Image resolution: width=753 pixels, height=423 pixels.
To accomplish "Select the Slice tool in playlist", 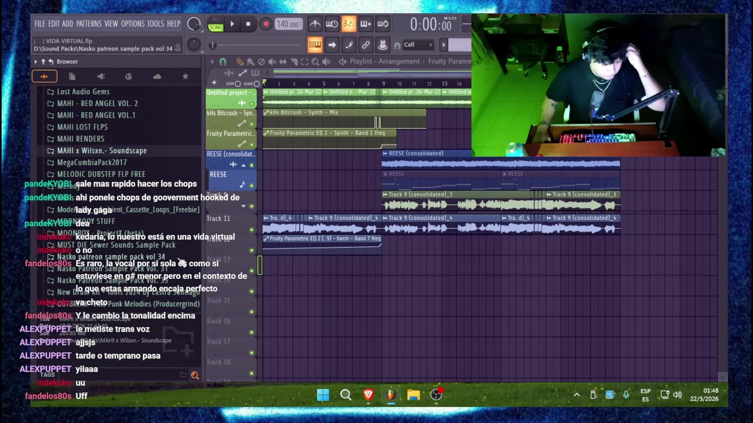I will 294,62.
